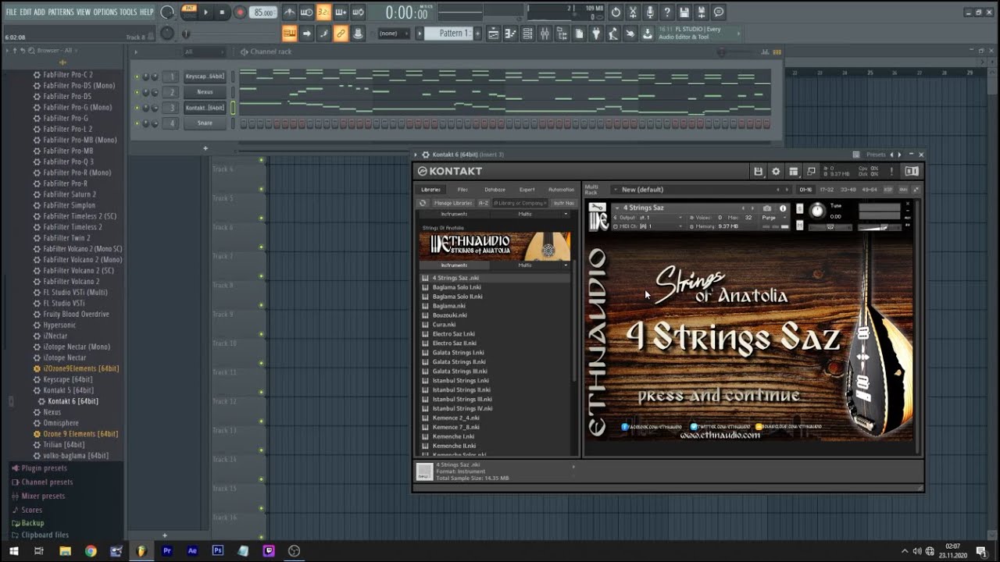Open the TOOLS menu
This screenshot has width=1000, height=562.
click(128, 12)
